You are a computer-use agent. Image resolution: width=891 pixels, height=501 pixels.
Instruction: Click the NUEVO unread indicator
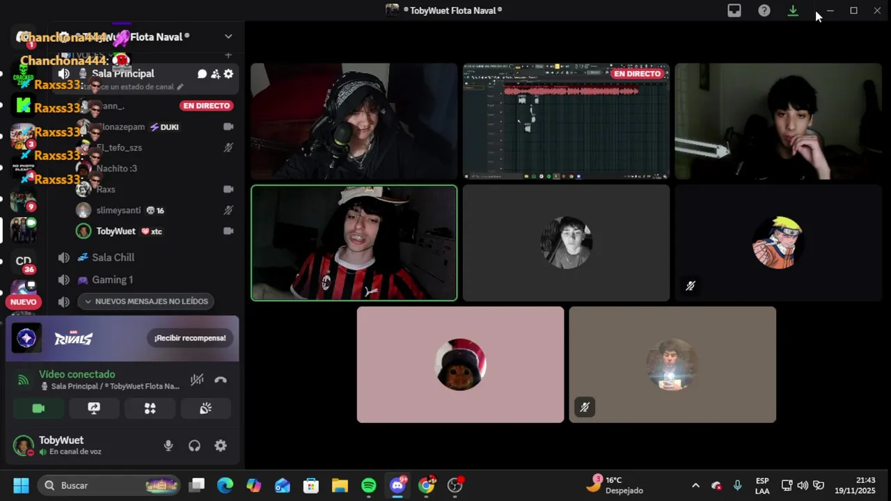click(x=23, y=302)
